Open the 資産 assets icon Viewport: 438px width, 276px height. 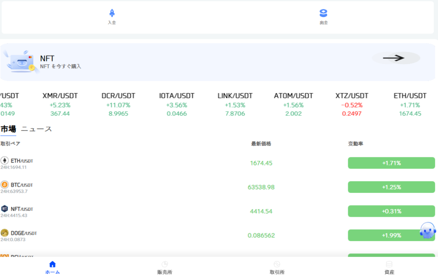tap(389, 264)
